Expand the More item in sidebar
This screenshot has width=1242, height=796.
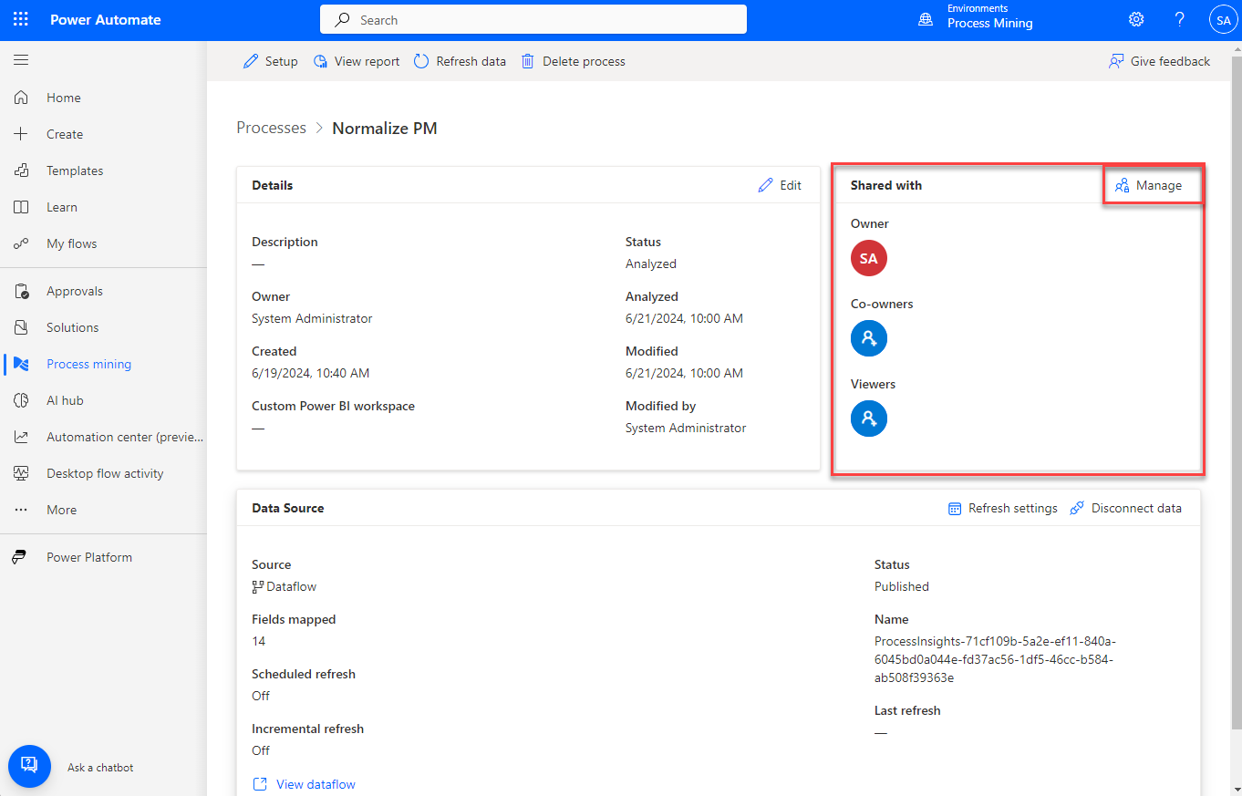[61, 510]
